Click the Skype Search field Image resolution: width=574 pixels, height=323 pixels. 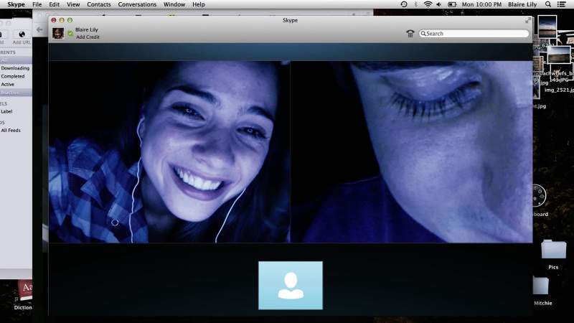point(474,33)
